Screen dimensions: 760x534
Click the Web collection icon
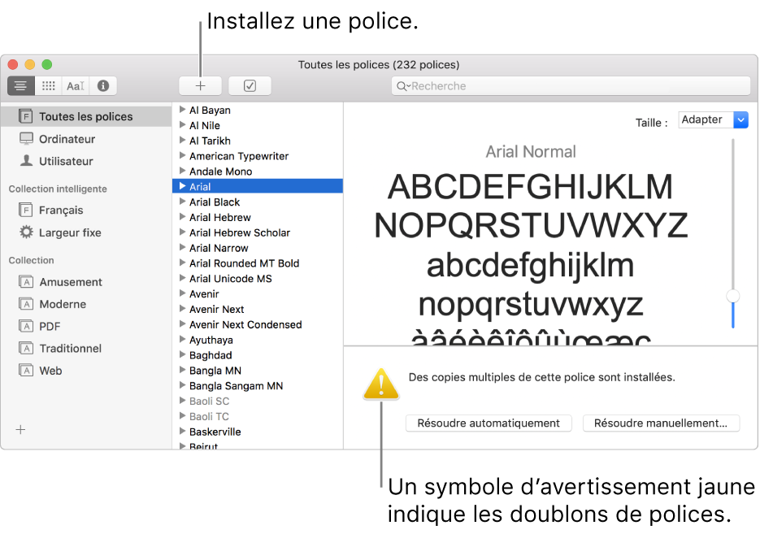pos(26,370)
